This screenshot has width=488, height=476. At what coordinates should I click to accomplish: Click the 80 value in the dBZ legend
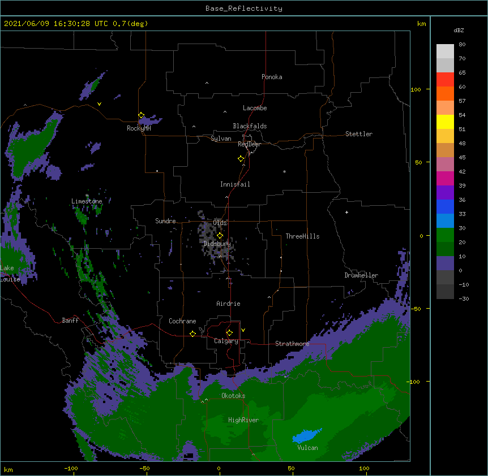click(x=462, y=45)
